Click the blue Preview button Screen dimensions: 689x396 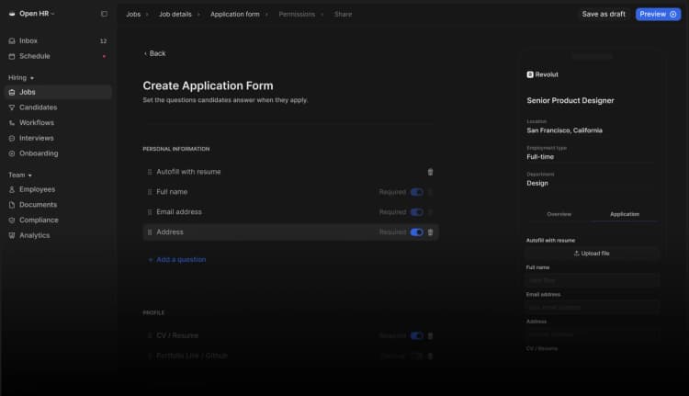[658, 15]
